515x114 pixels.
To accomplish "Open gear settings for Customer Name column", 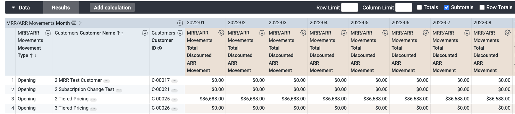I will pyautogui.click(x=145, y=33).
